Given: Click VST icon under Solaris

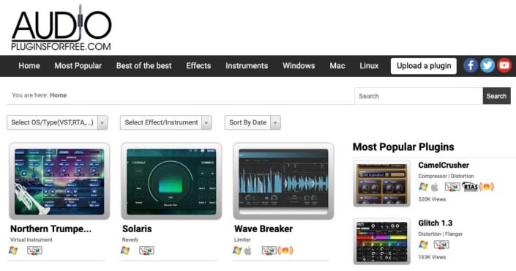Looking at the screenshot, I should pyautogui.click(x=147, y=250).
